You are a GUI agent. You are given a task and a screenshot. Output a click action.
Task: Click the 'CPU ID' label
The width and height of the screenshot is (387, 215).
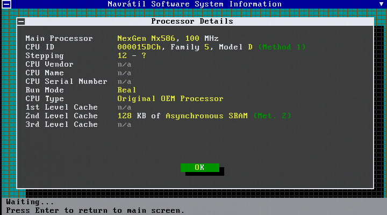pos(40,47)
